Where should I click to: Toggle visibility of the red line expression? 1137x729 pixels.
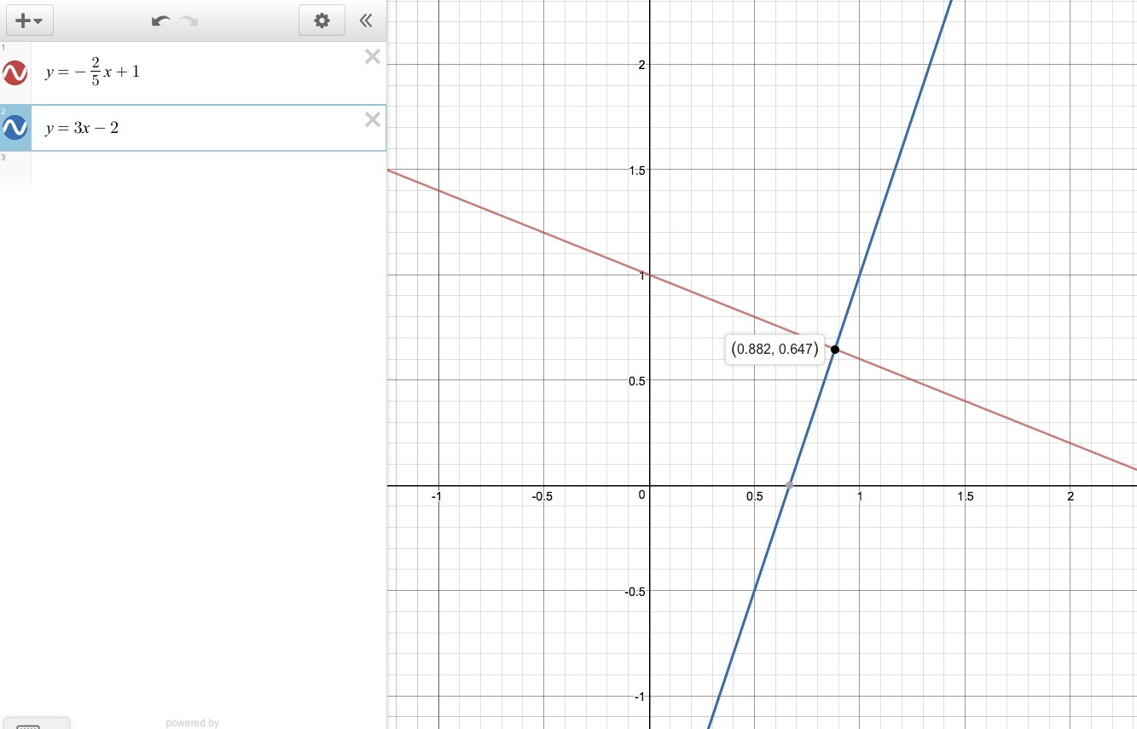coord(15,73)
